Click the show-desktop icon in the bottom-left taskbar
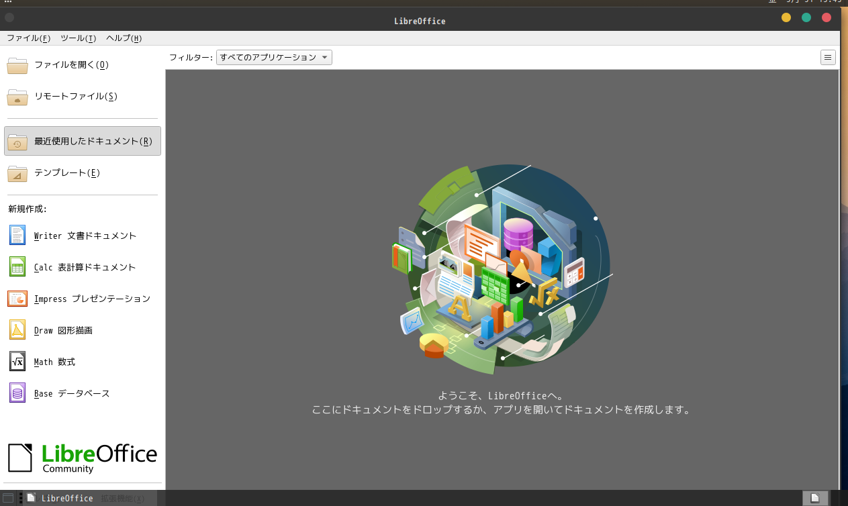Viewport: 848px width, 506px height. [x=8, y=498]
